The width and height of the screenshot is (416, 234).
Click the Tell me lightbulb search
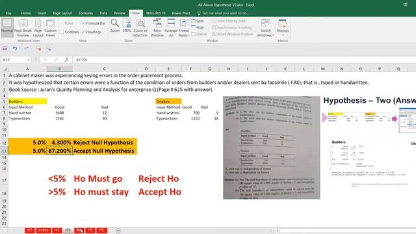pos(199,13)
